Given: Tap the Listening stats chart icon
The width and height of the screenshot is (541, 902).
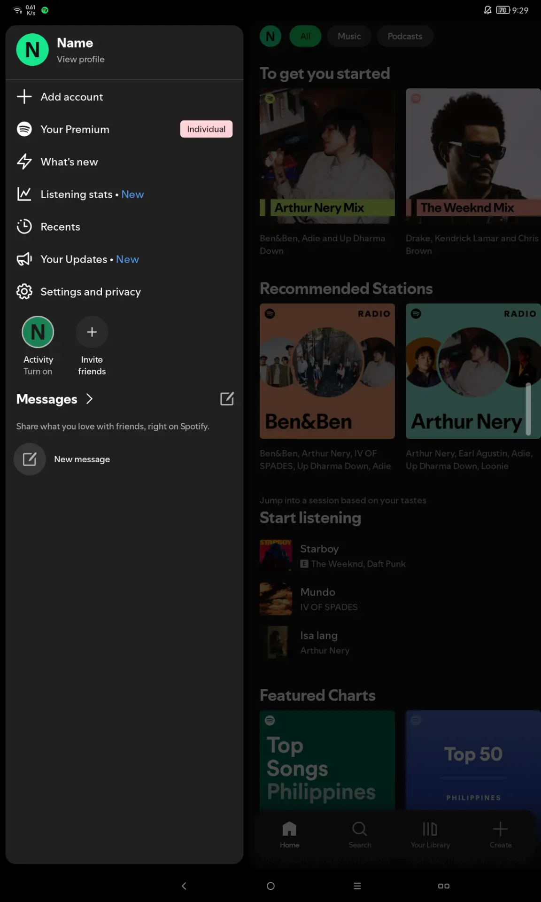Looking at the screenshot, I should 24,194.
